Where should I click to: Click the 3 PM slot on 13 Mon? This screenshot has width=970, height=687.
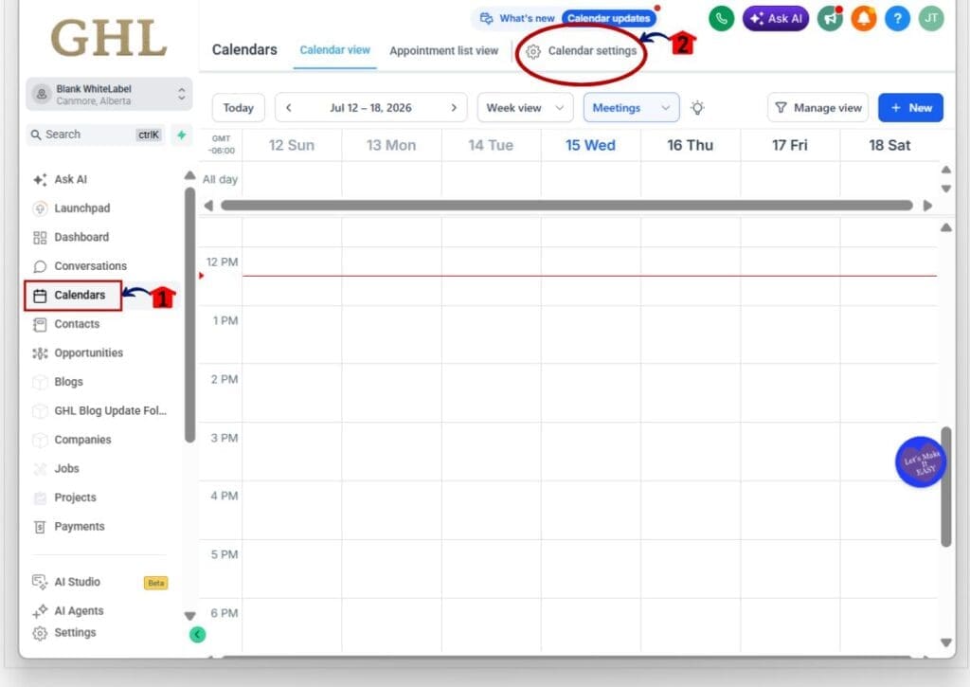[391, 452]
